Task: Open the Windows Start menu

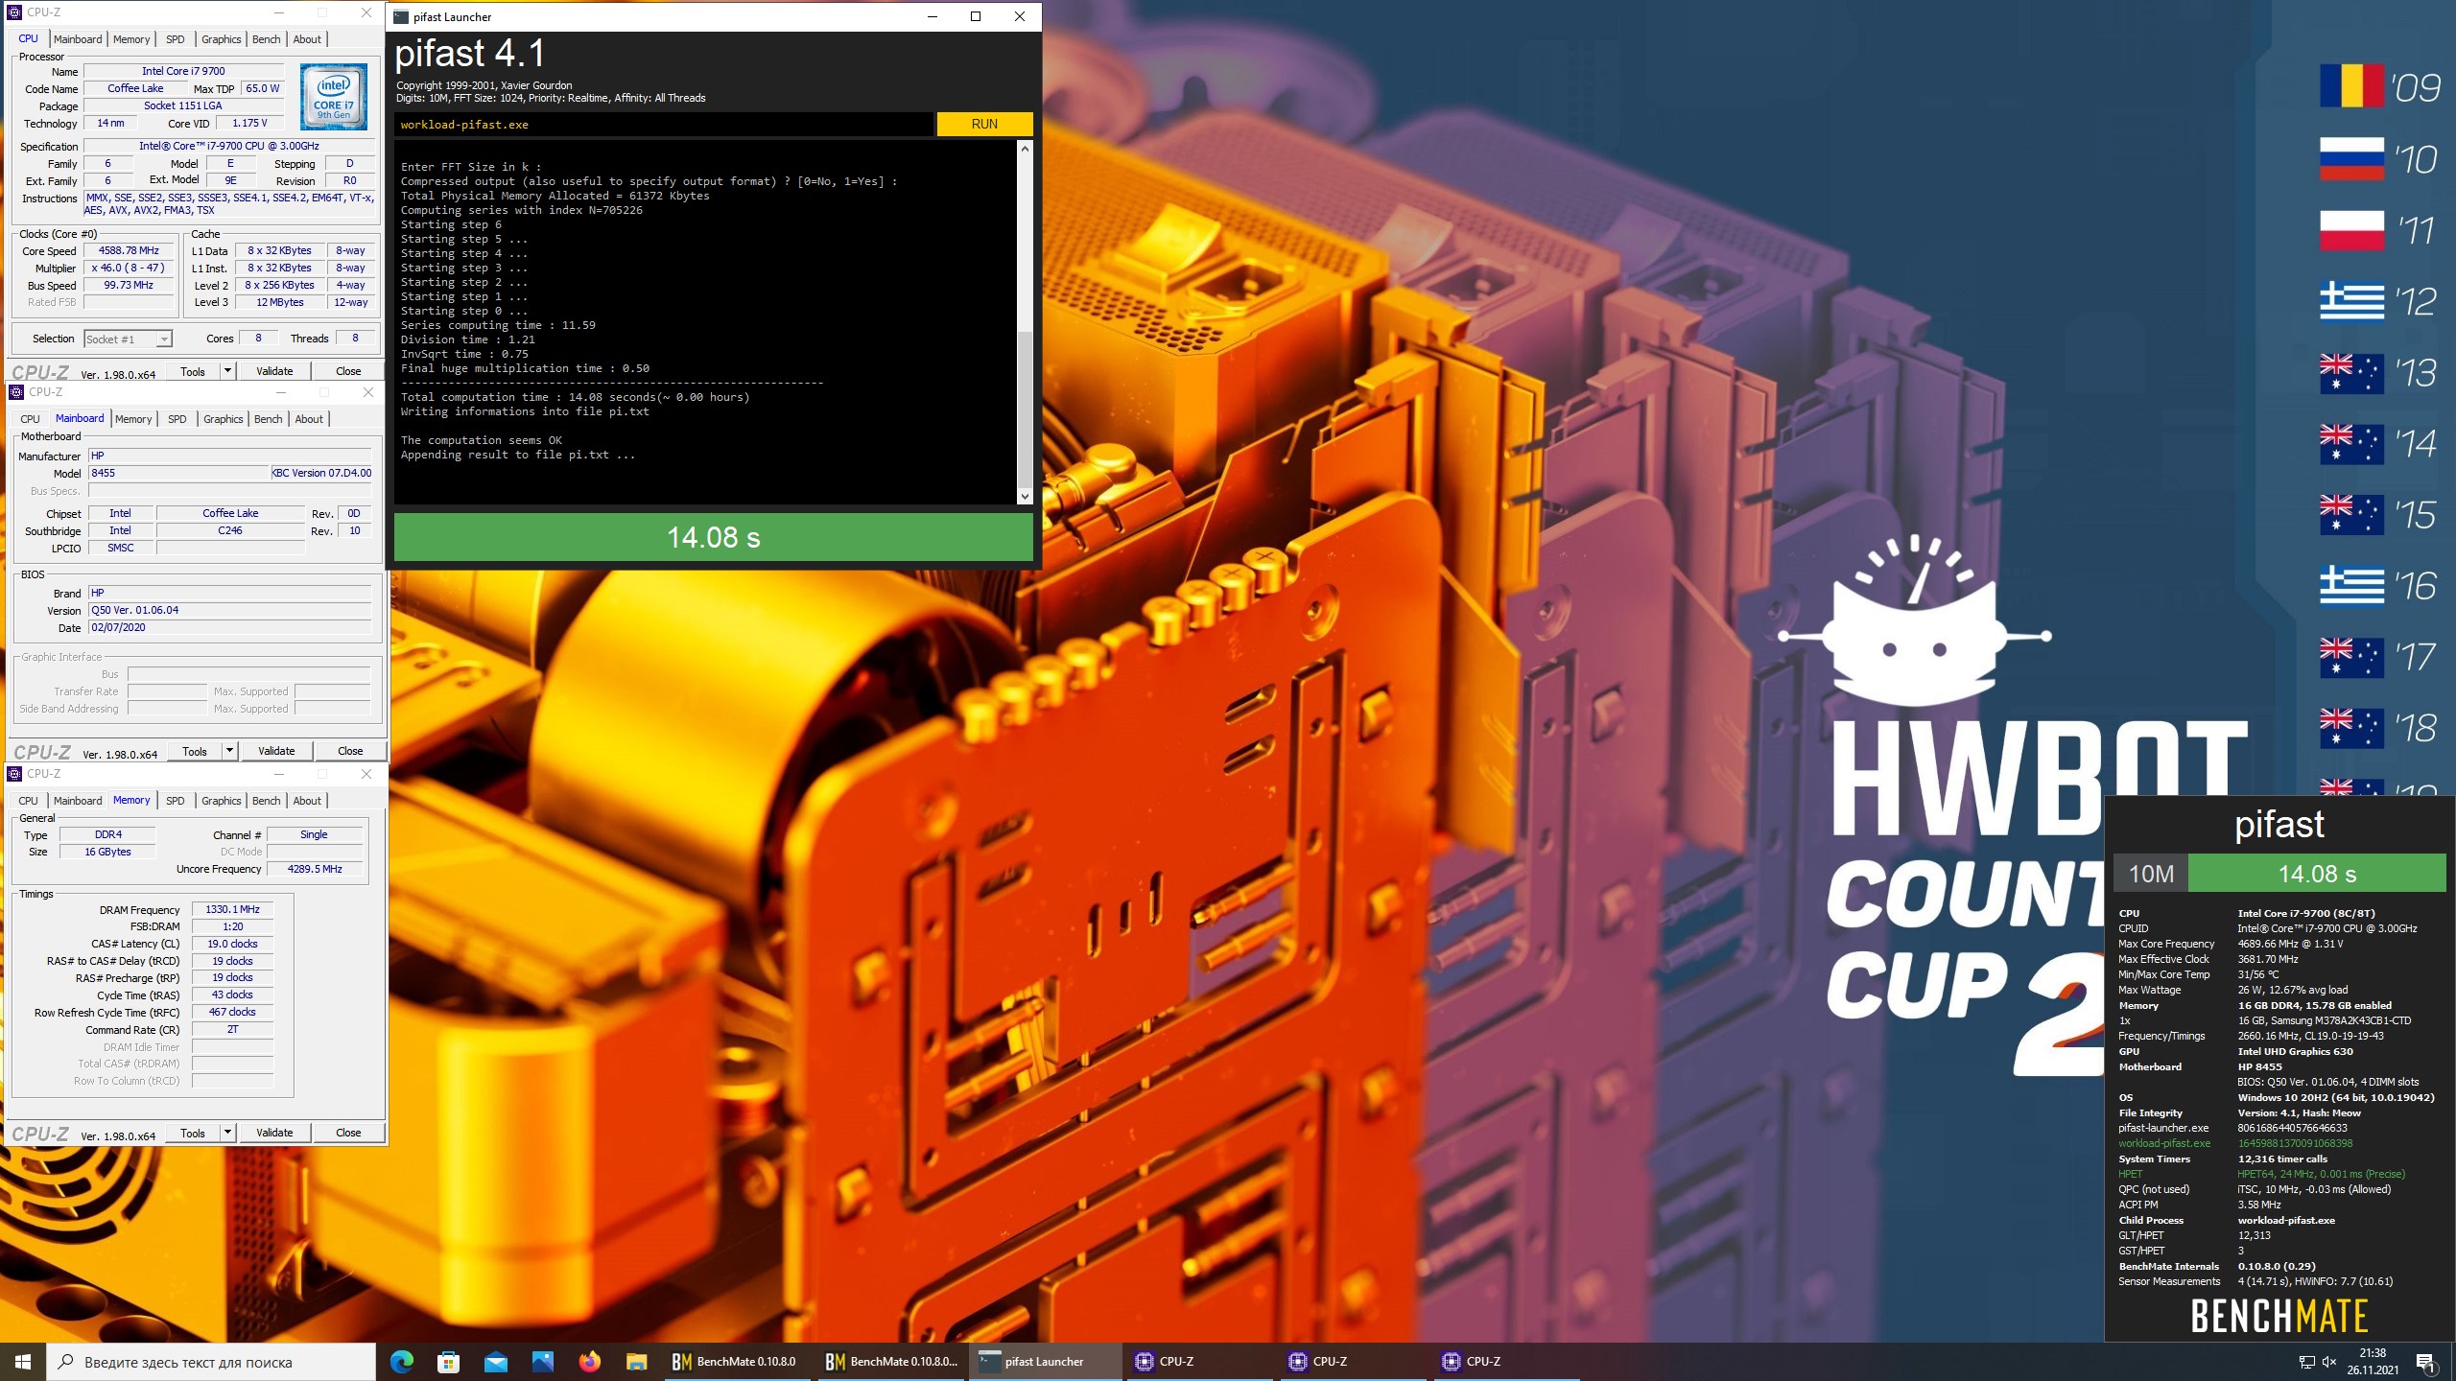Action: (x=23, y=1361)
